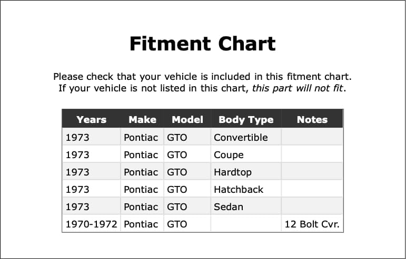Click the italic 'this part will not fit' text
Screen dimensions: 406x259
pyautogui.click(x=298, y=88)
